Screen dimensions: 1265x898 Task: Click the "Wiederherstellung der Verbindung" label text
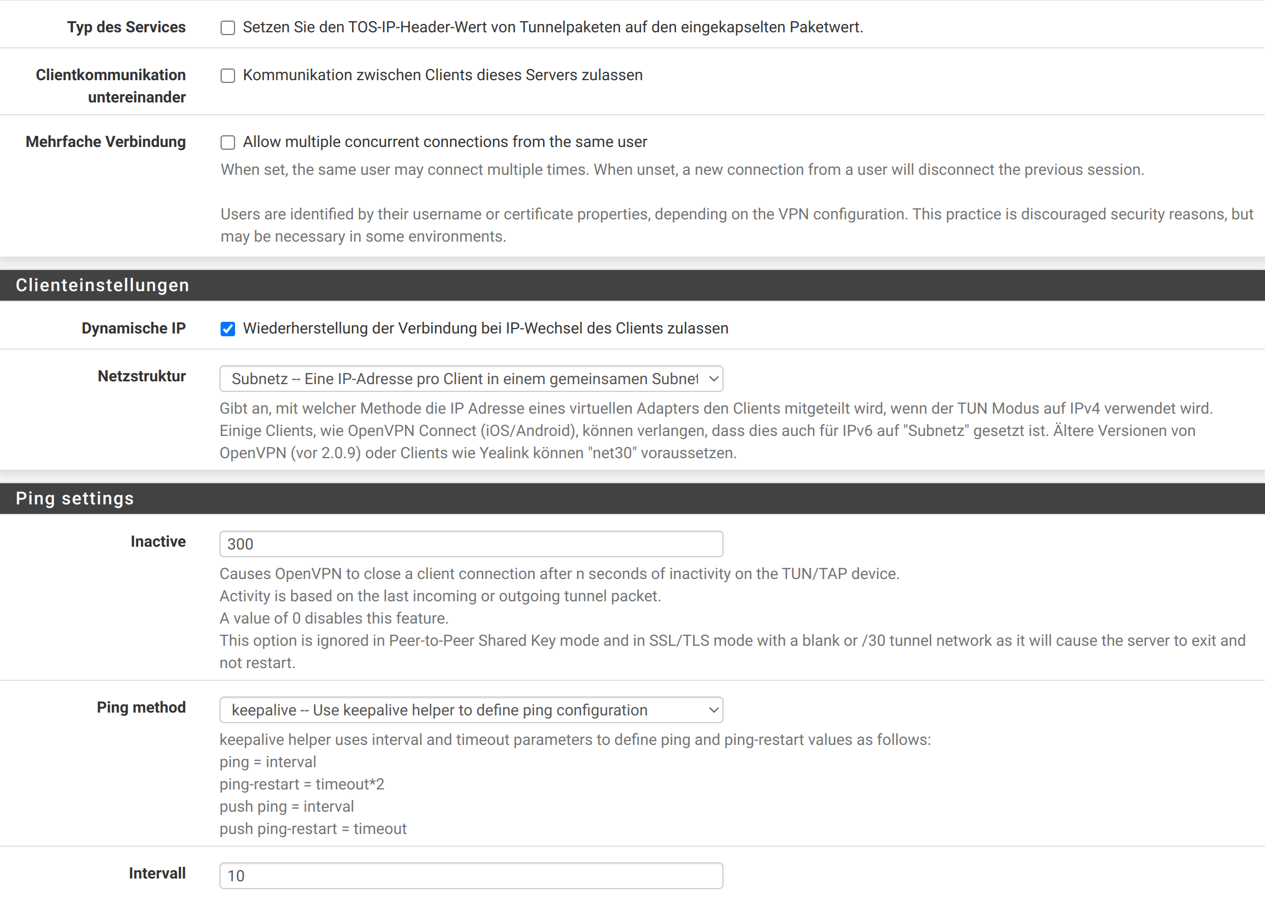485,328
